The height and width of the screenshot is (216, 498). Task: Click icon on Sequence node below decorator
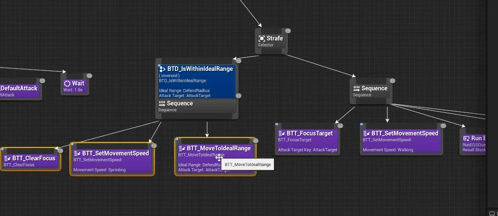click(x=162, y=103)
